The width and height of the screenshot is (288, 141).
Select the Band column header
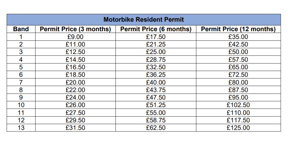(21, 29)
